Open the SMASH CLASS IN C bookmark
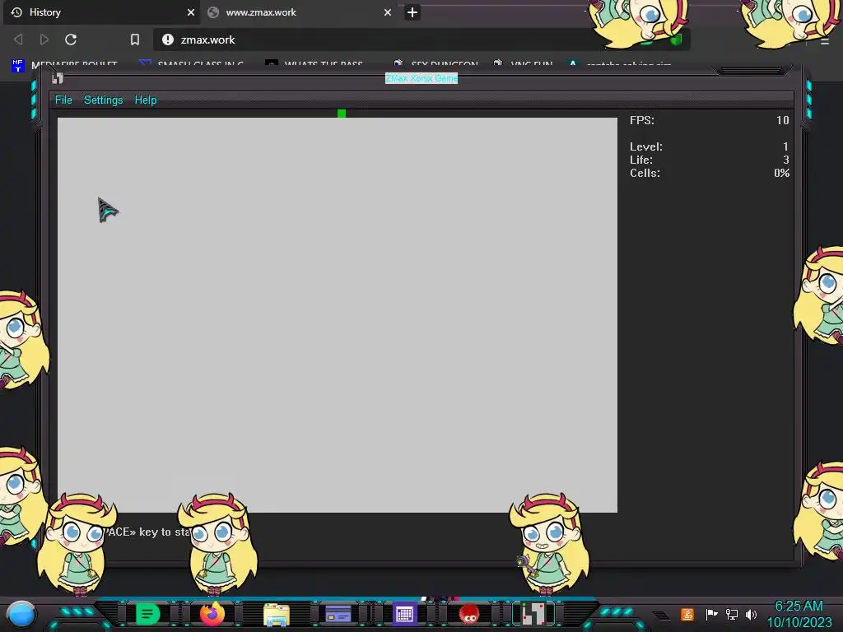Viewport: 843px width, 632px height. pos(191,65)
